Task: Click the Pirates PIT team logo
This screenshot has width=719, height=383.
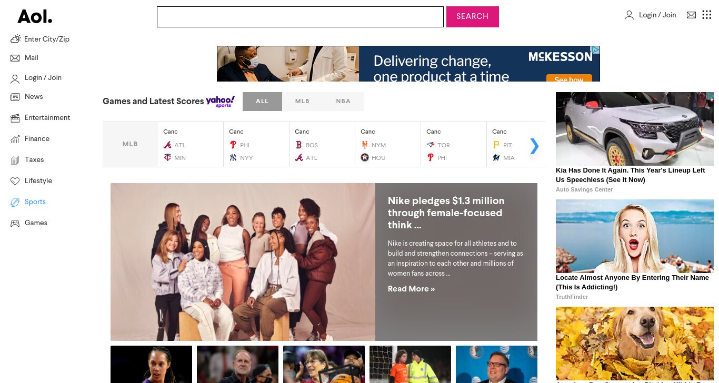Action: pos(496,145)
